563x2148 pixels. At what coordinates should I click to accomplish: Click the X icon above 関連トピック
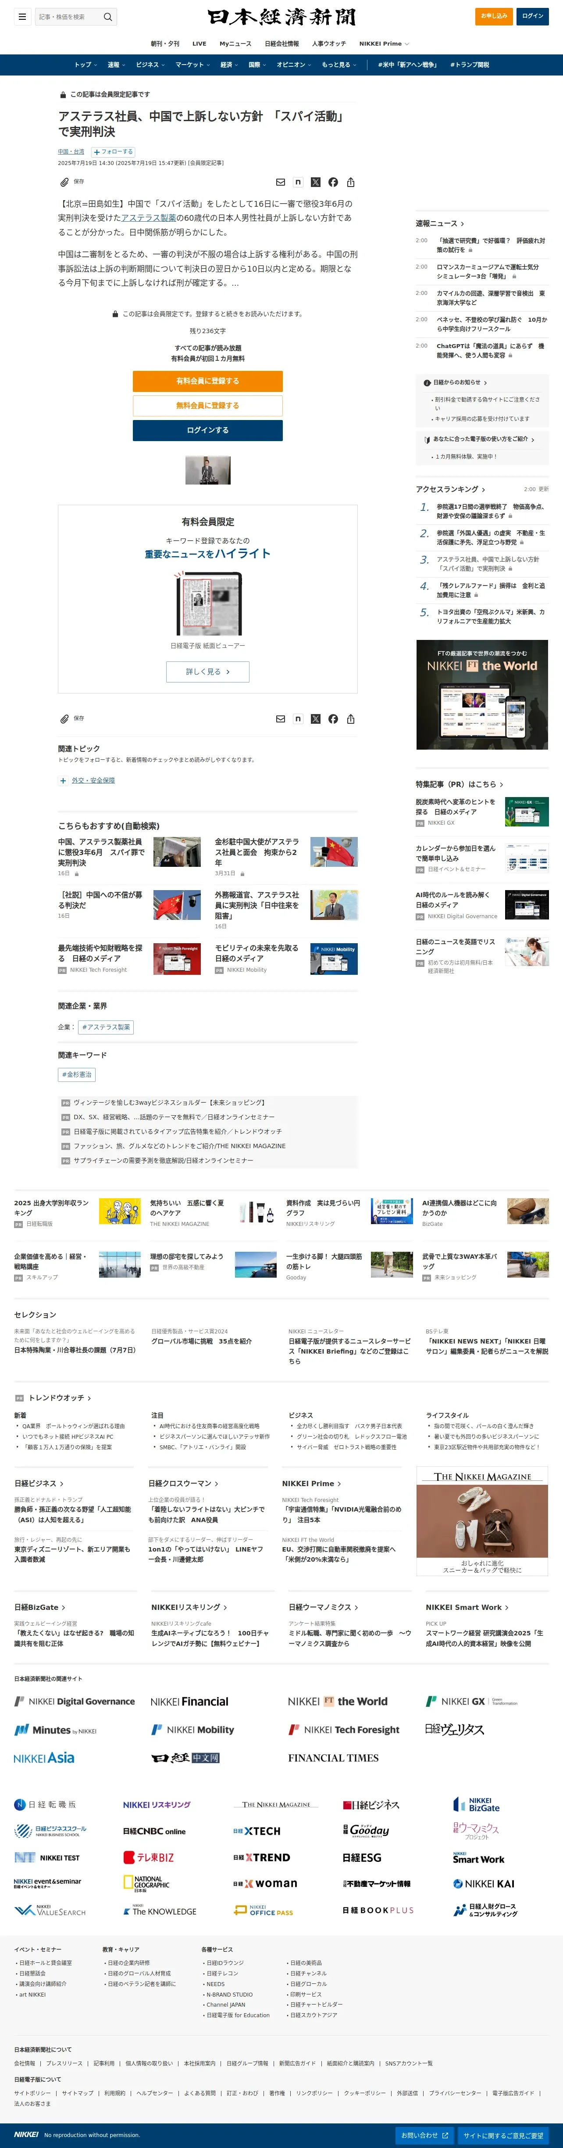coord(316,719)
